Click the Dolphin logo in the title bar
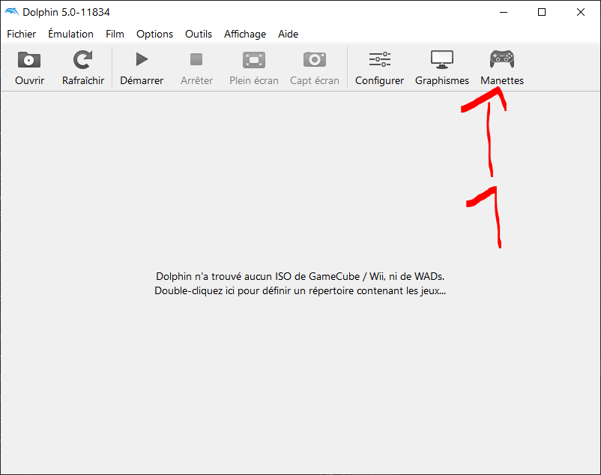This screenshot has width=601, height=475. (x=11, y=12)
